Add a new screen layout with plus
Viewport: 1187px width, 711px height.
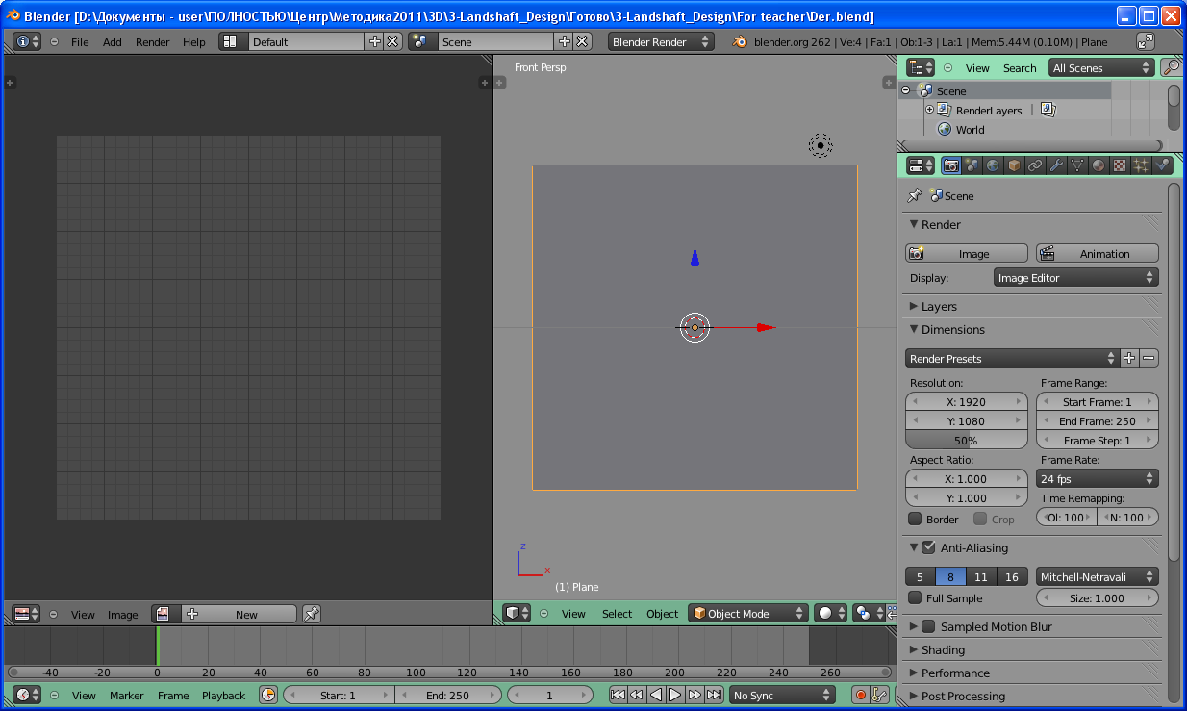tap(375, 41)
